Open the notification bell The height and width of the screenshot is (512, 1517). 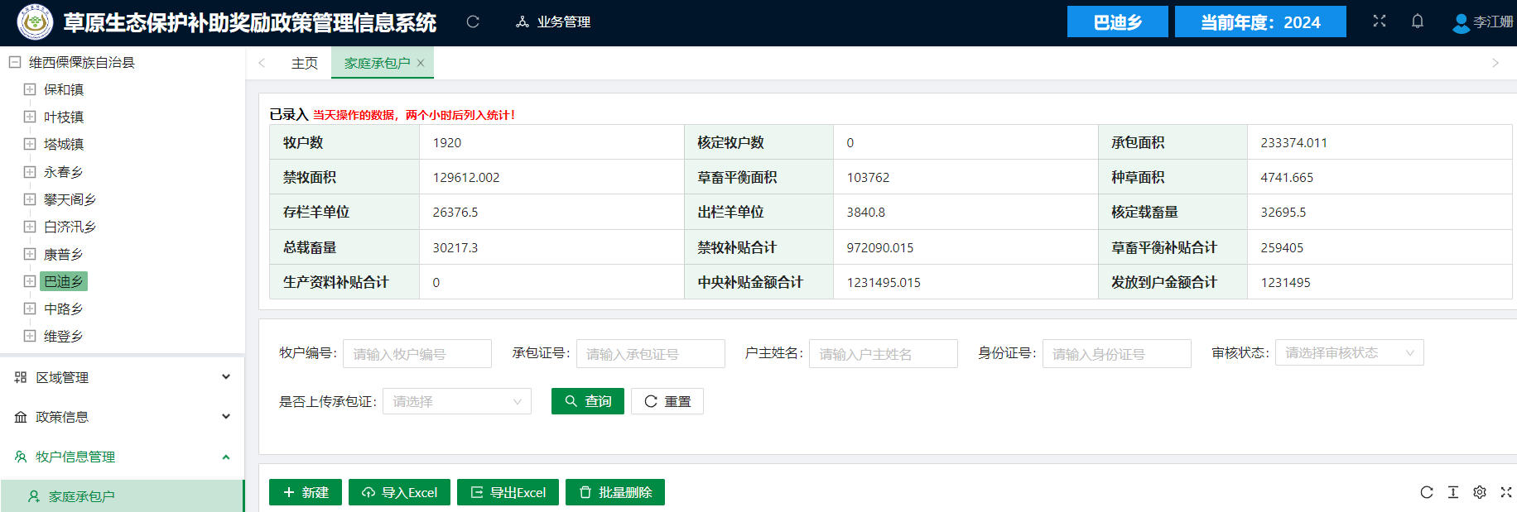(x=1418, y=22)
